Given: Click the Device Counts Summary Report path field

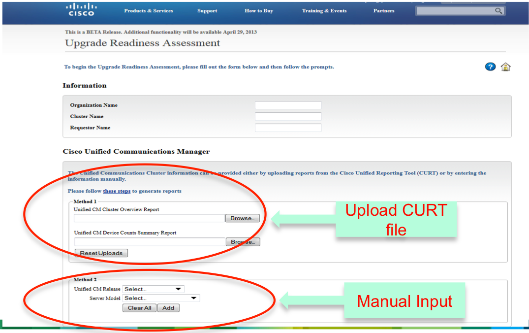Looking at the screenshot, I should 150,242.
